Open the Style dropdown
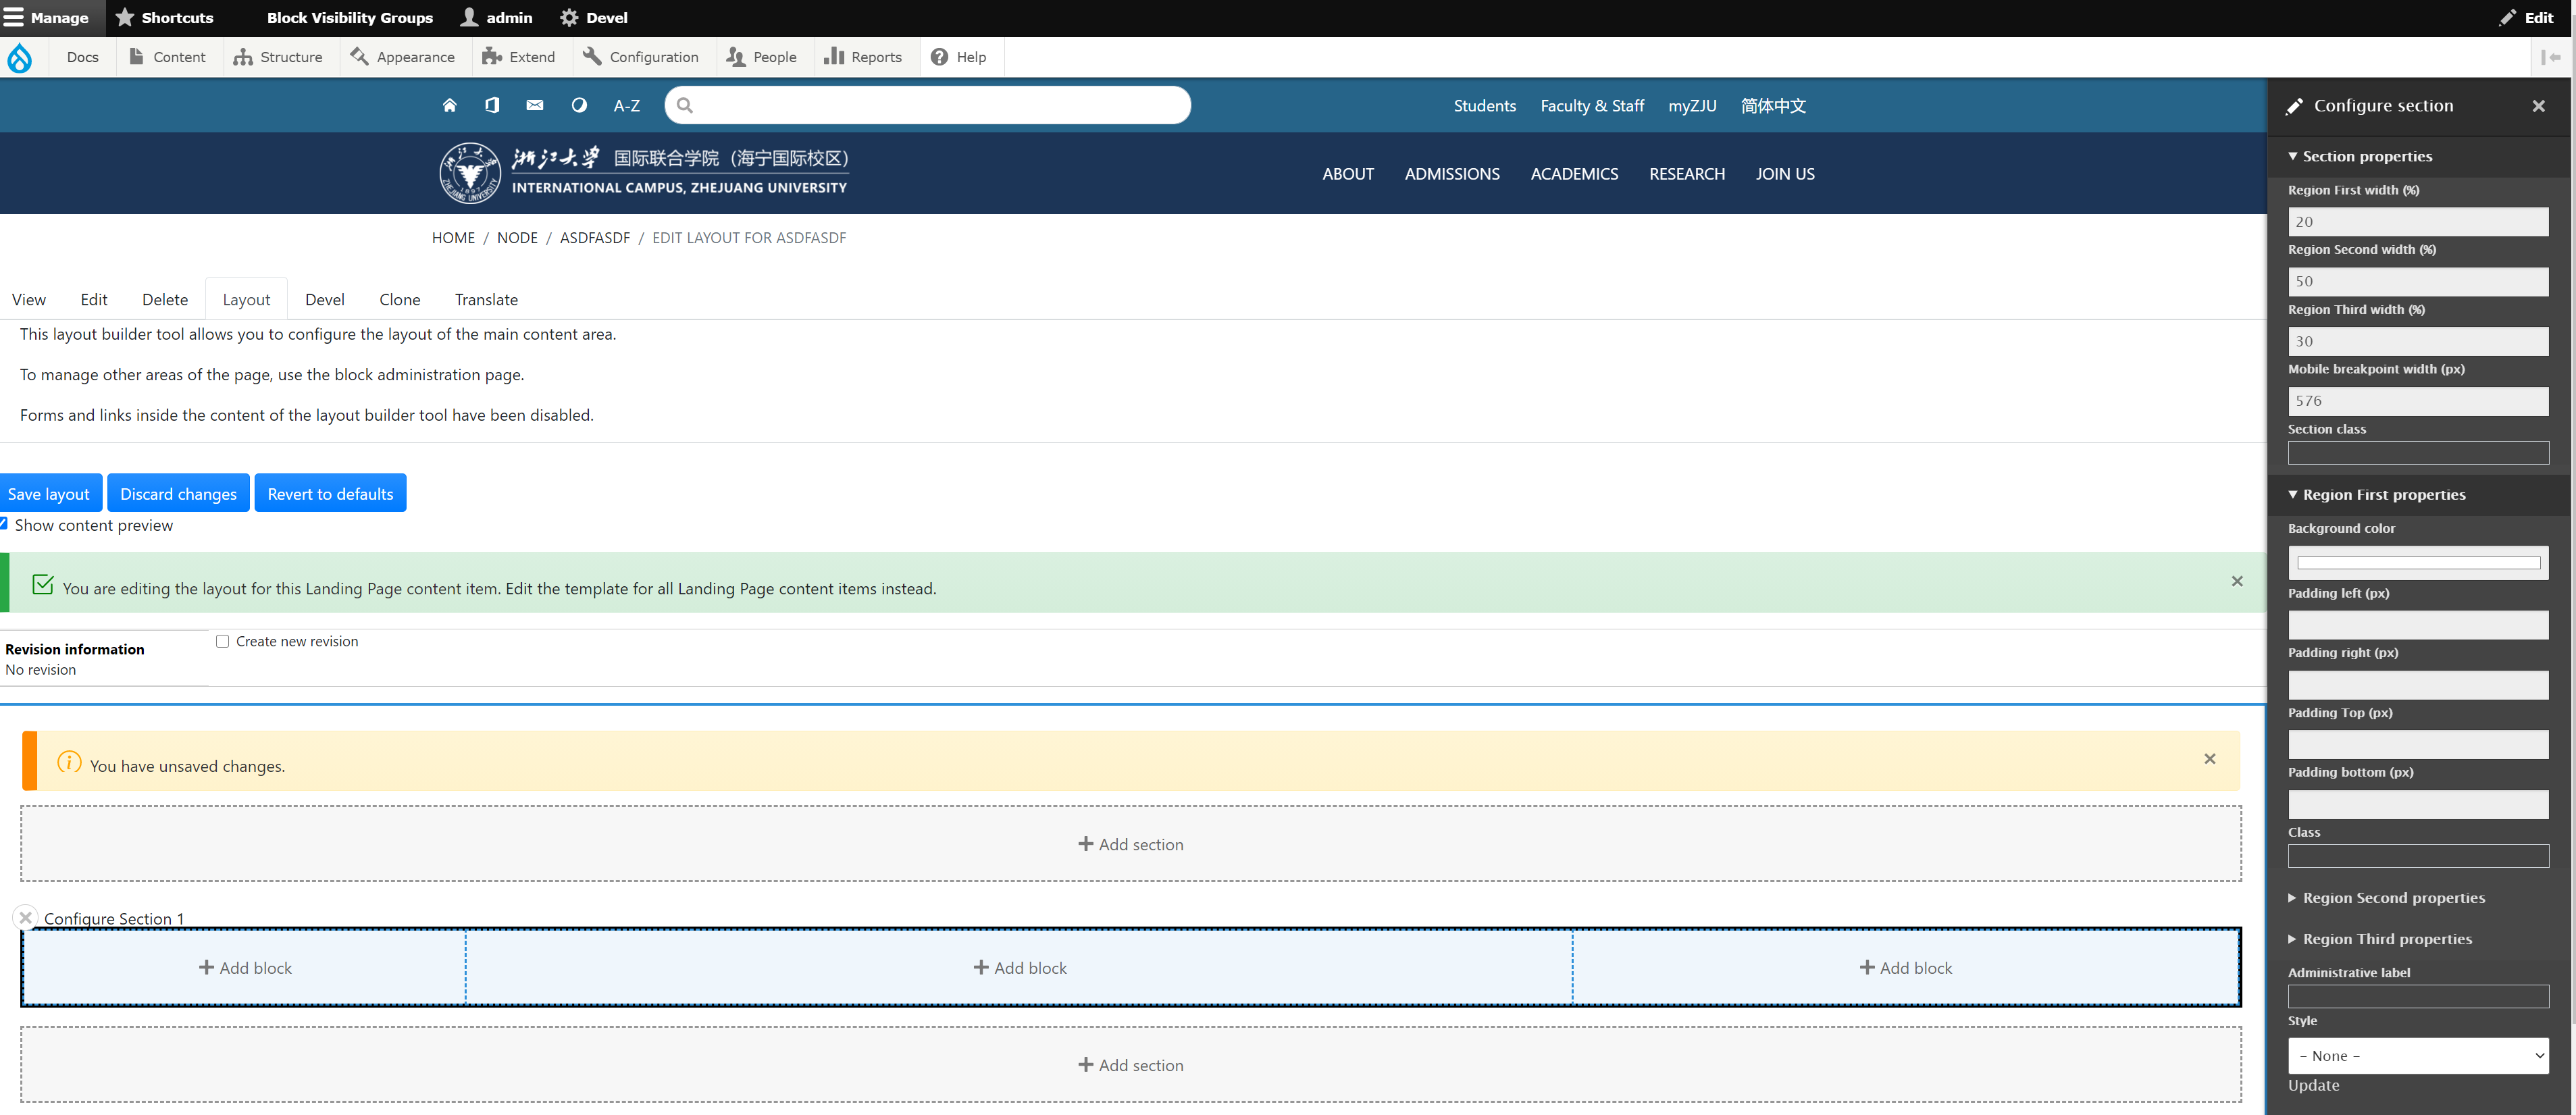Image resolution: width=2576 pixels, height=1115 pixels. click(x=2417, y=1055)
